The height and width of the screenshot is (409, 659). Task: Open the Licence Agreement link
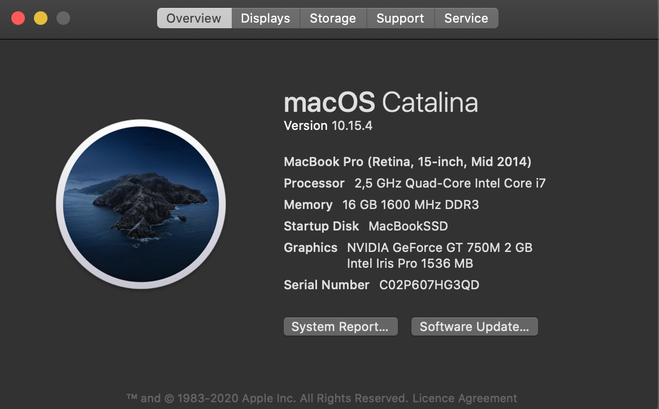click(465, 398)
